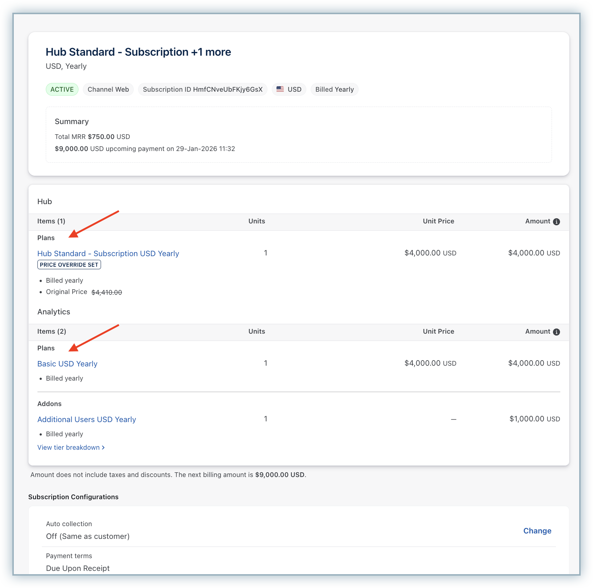Click the struck-through original price $4,410.00
The image size is (593, 588).
[106, 292]
